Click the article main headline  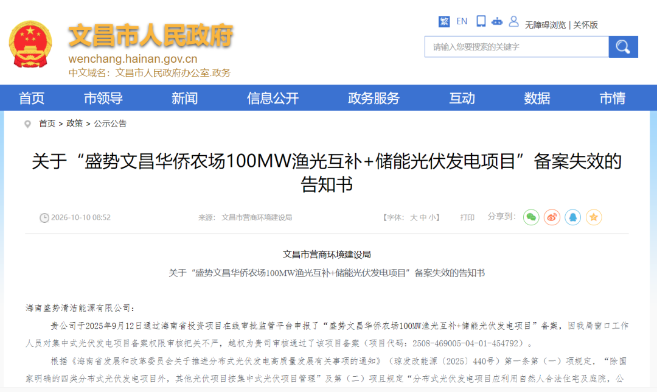327,173
